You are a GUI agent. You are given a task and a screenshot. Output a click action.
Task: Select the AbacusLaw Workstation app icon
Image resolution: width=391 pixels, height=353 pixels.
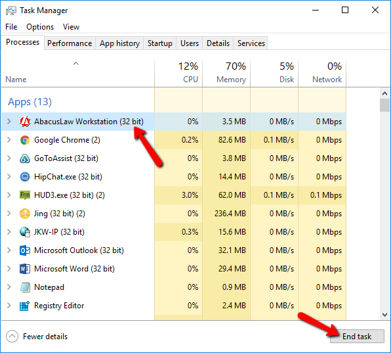(x=25, y=122)
